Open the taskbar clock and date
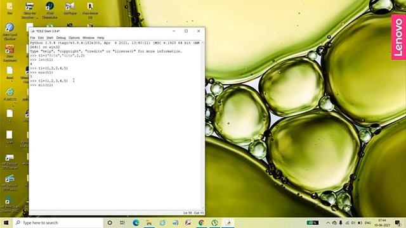 coord(382,222)
